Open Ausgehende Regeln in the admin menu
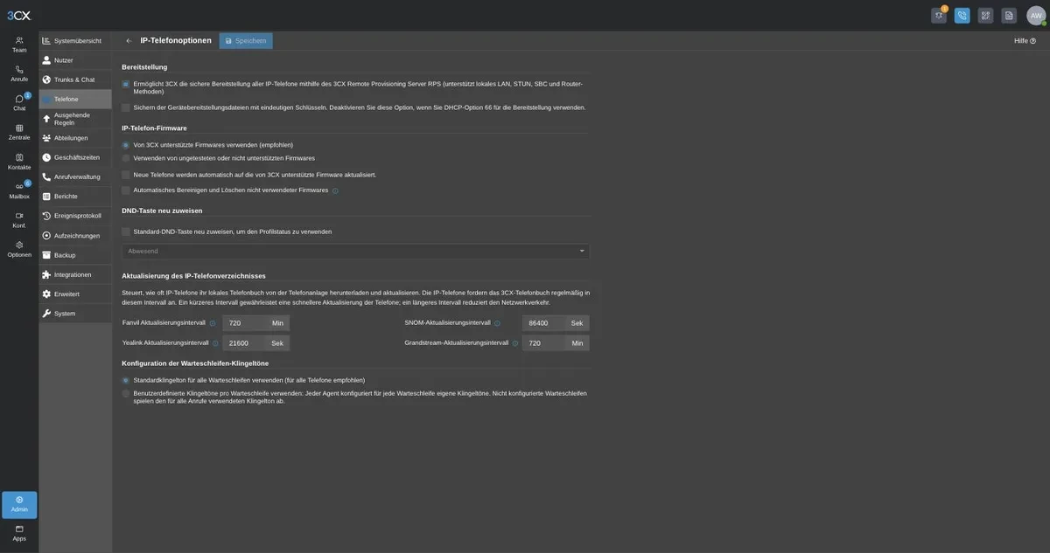Viewport: 1050px width, 553px height. (x=75, y=119)
